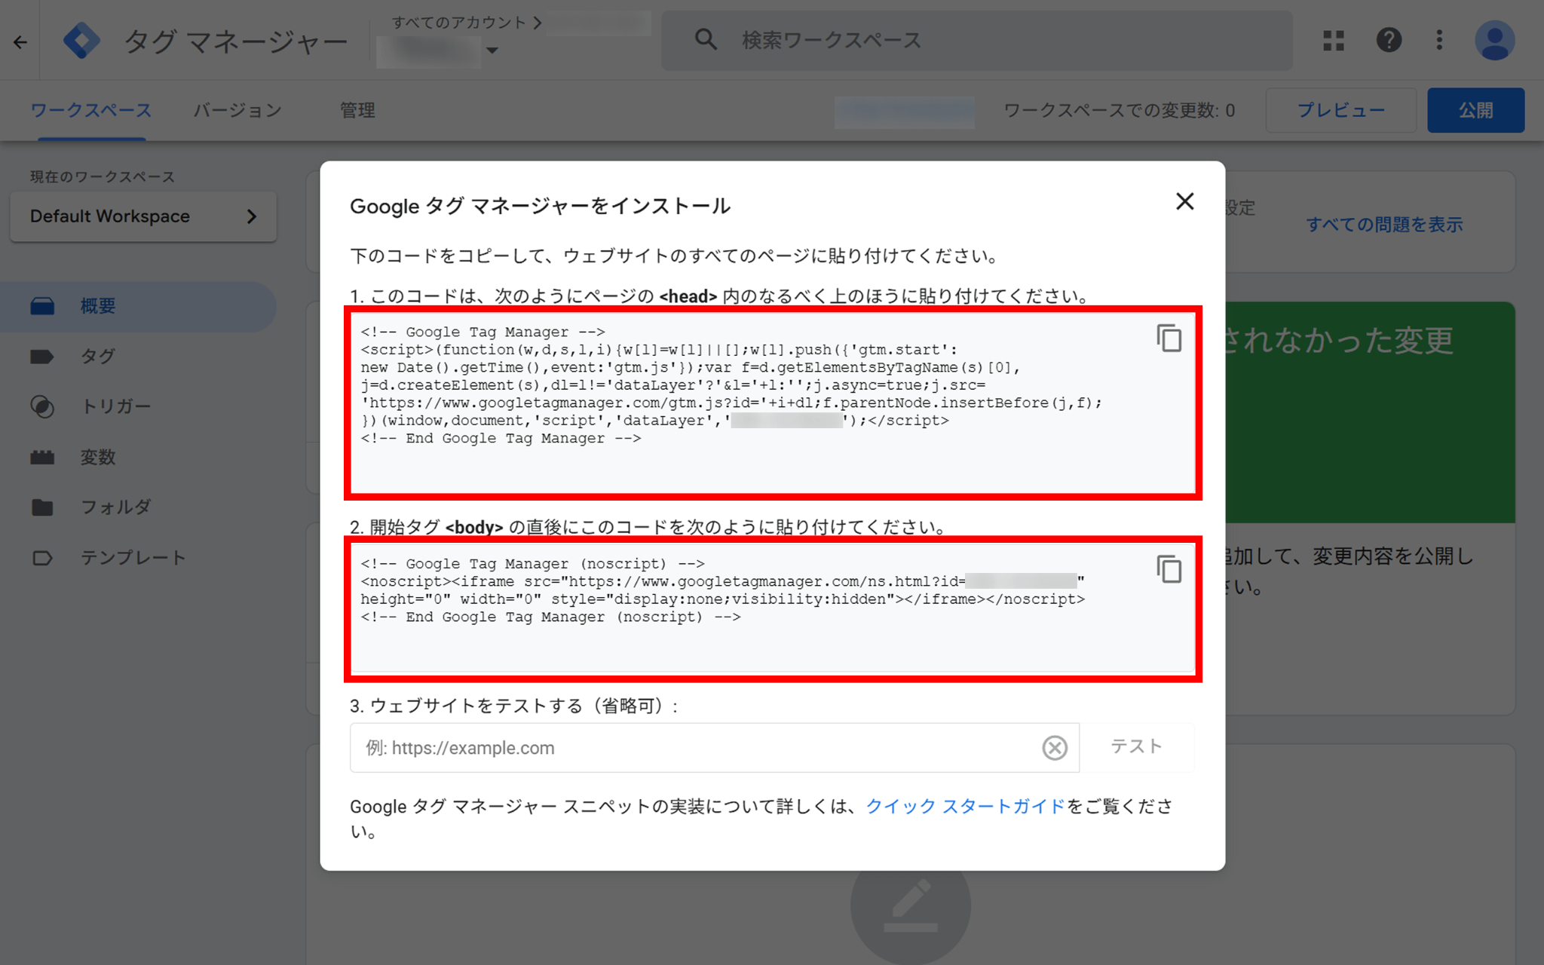Copy the head code snippet
Image resolution: width=1544 pixels, height=965 pixels.
[x=1169, y=339]
